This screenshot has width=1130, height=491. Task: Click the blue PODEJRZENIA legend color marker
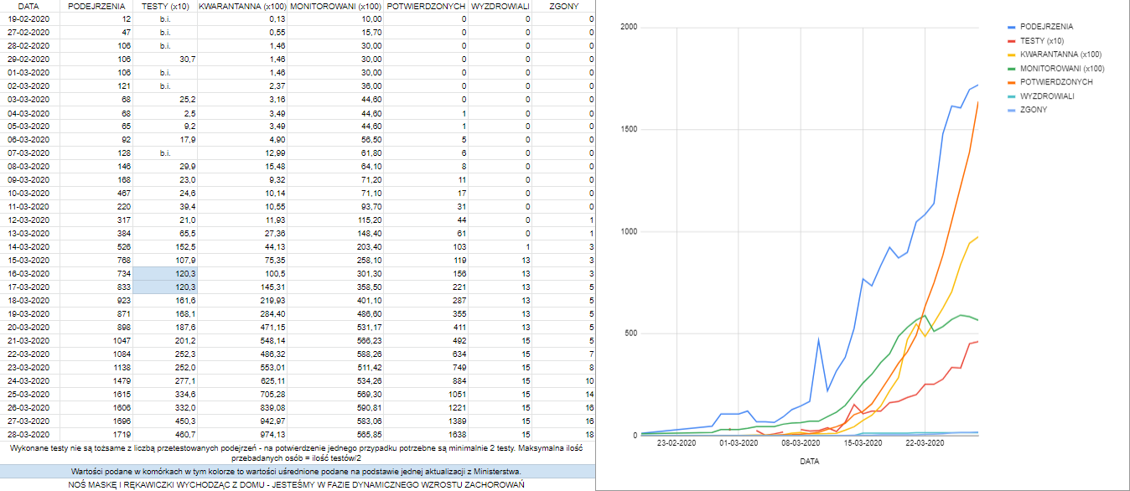click(1012, 27)
